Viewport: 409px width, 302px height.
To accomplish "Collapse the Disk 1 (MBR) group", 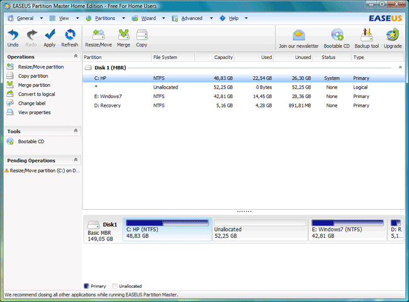I will [x=400, y=67].
